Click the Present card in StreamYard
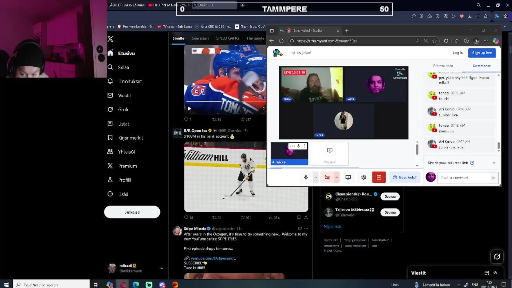 pyautogui.click(x=330, y=154)
